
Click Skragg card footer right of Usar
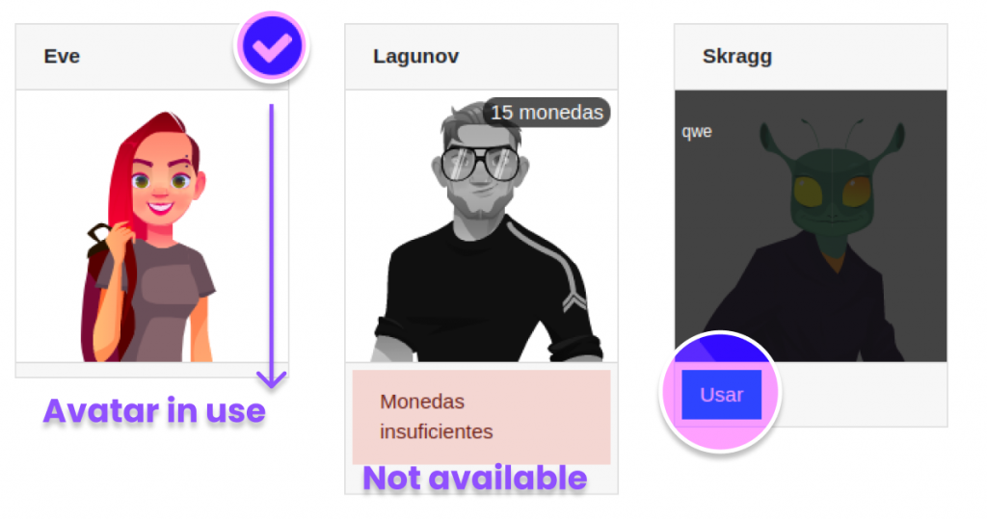pos(863,395)
